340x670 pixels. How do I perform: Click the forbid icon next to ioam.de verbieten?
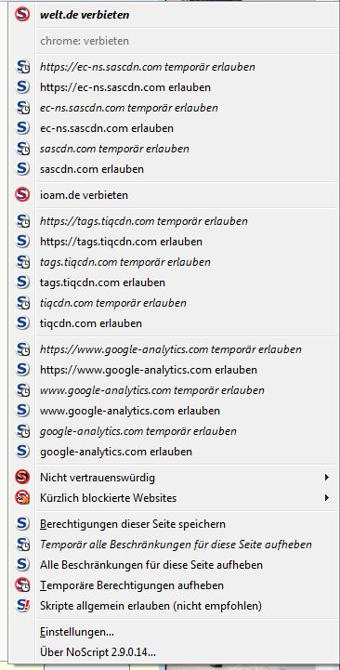[x=22, y=195]
